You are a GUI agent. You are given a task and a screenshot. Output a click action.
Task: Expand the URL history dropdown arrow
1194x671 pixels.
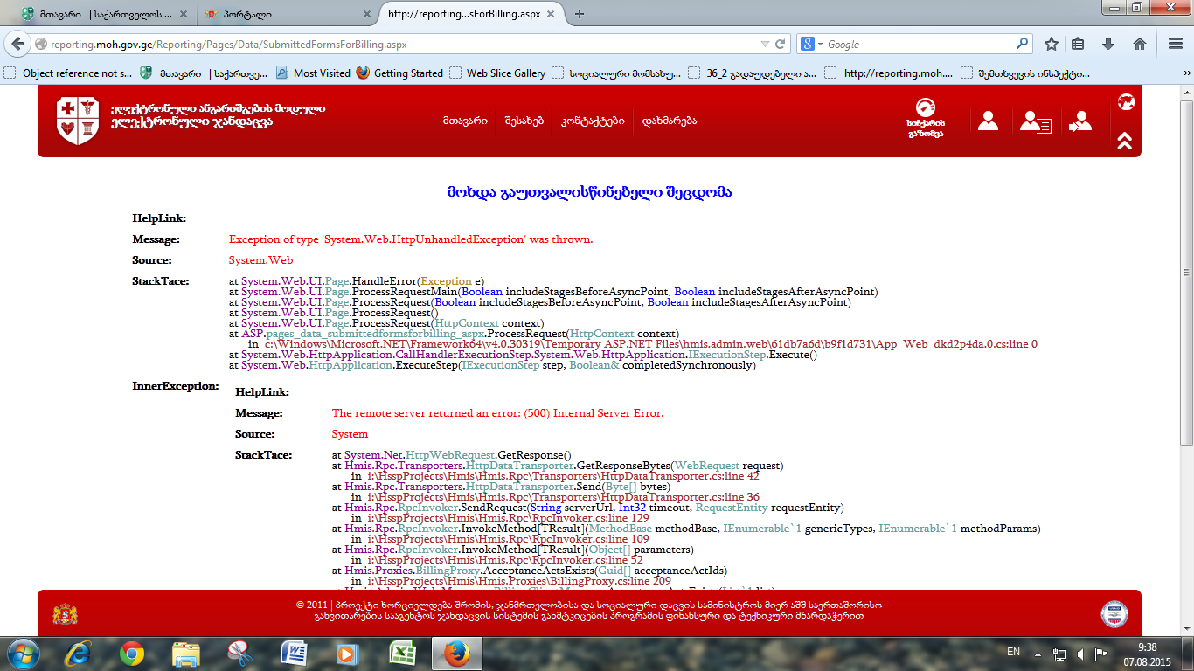click(x=765, y=44)
